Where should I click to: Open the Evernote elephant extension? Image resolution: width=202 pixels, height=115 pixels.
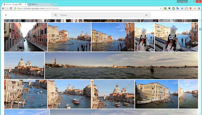click(x=169, y=9)
